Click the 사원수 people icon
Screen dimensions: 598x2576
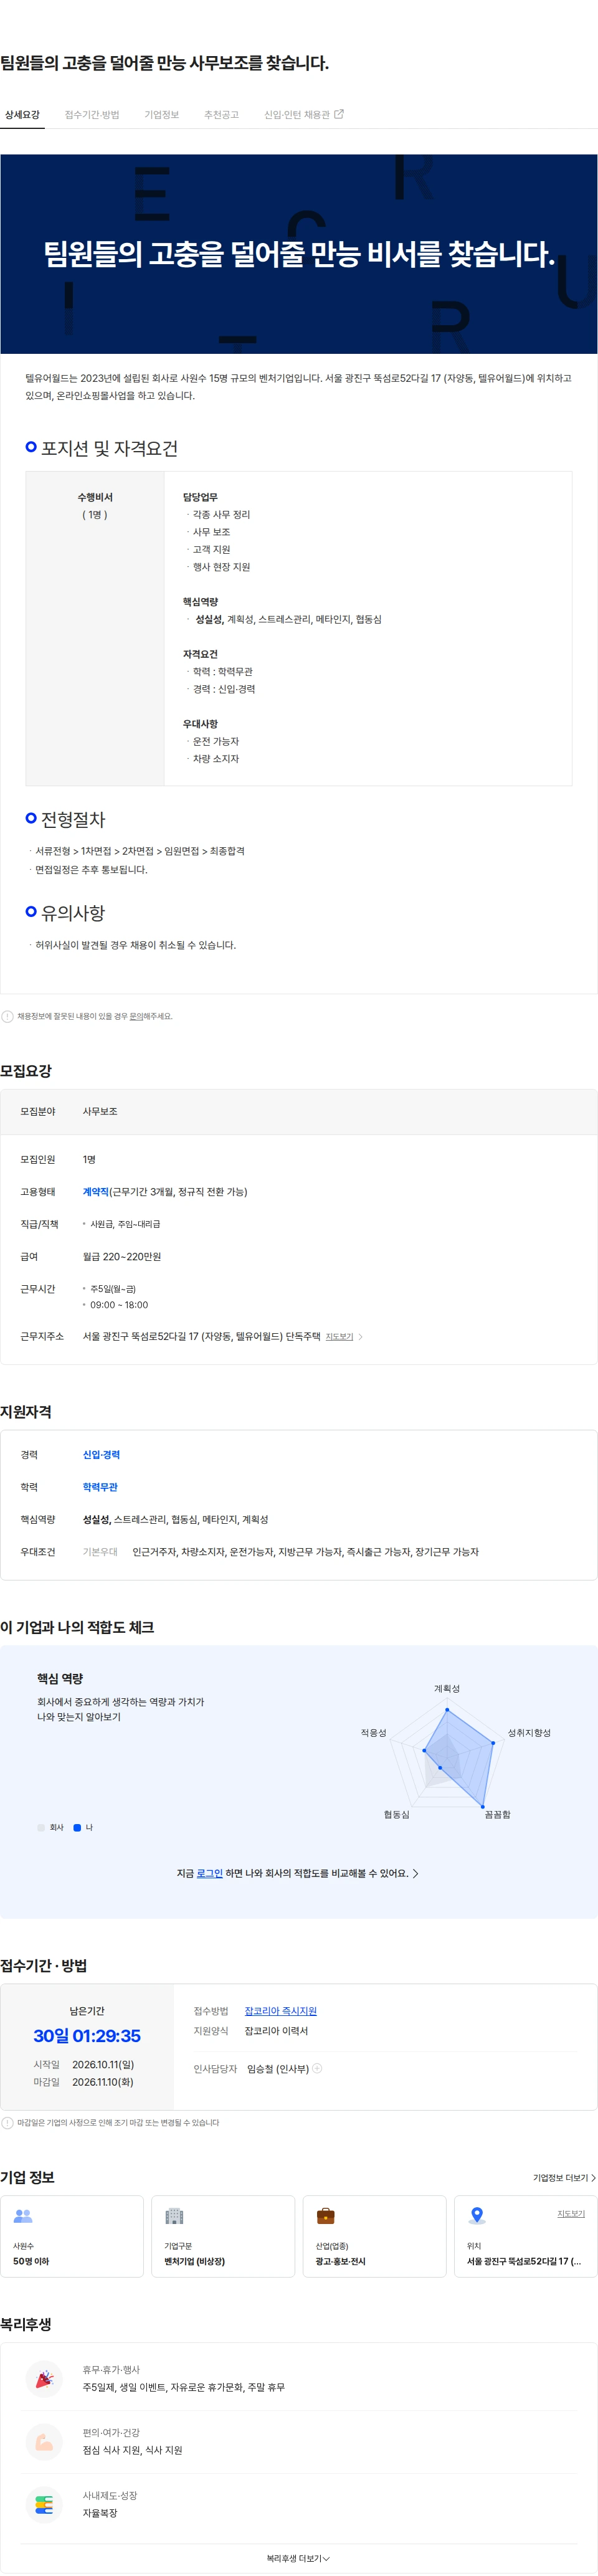23,2216
